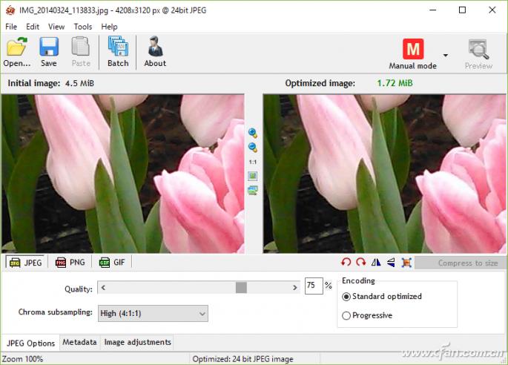Viewport: 508px width, 365px height.
Task: Set preview zoom to 1:1
Action: (253, 161)
